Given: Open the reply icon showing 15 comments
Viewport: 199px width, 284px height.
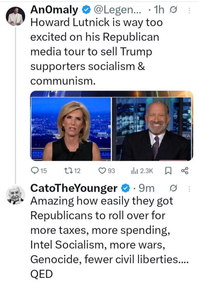Looking at the screenshot, I should coord(34,171).
